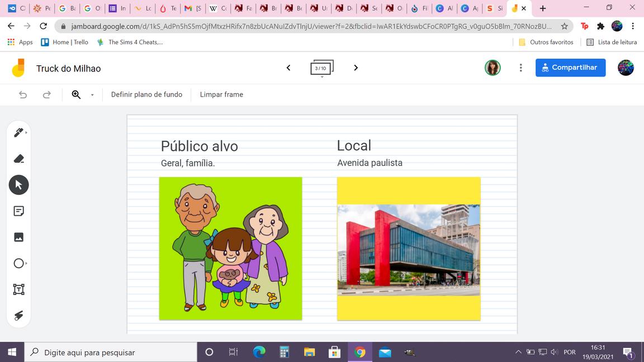Image resolution: width=644 pixels, height=362 pixels.
Task: Add a sticky note
Action: pyautogui.click(x=18, y=211)
